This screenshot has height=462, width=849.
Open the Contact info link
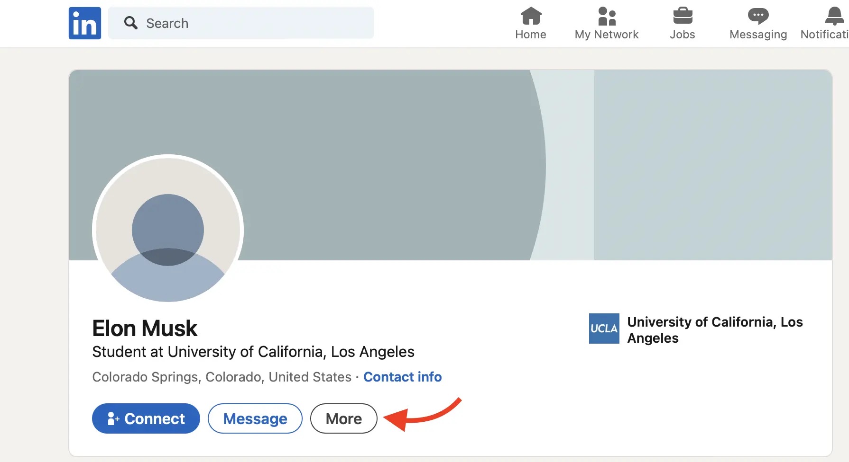pos(402,377)
